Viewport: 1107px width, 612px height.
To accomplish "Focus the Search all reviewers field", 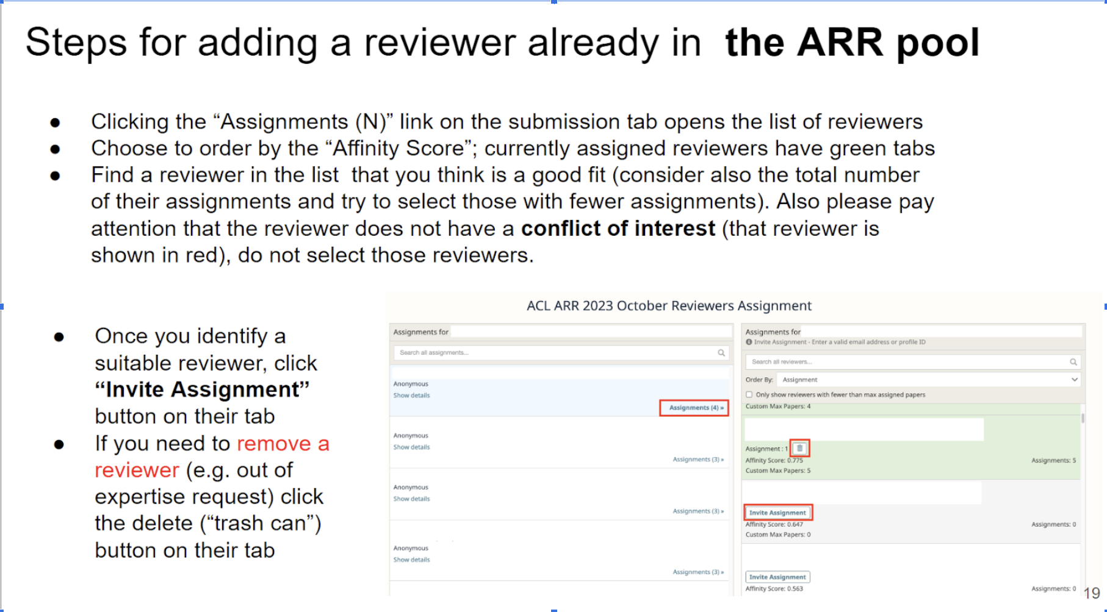I will click(x=912, y=361).
